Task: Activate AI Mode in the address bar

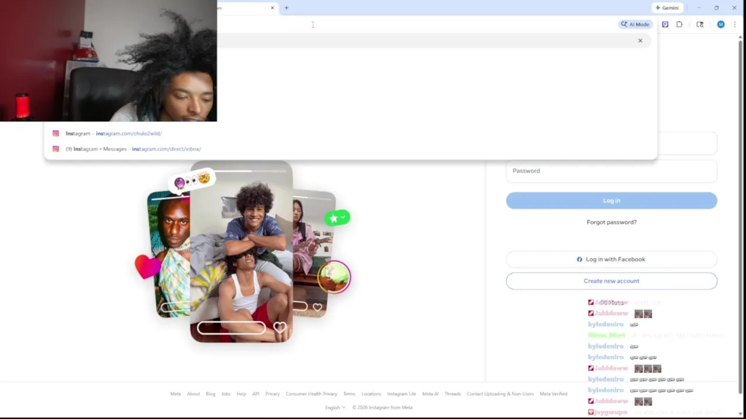Action: (x=635, y=24)
